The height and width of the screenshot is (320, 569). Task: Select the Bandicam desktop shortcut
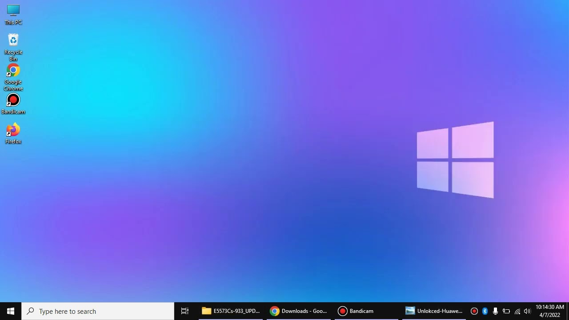(x=13, y=104)
